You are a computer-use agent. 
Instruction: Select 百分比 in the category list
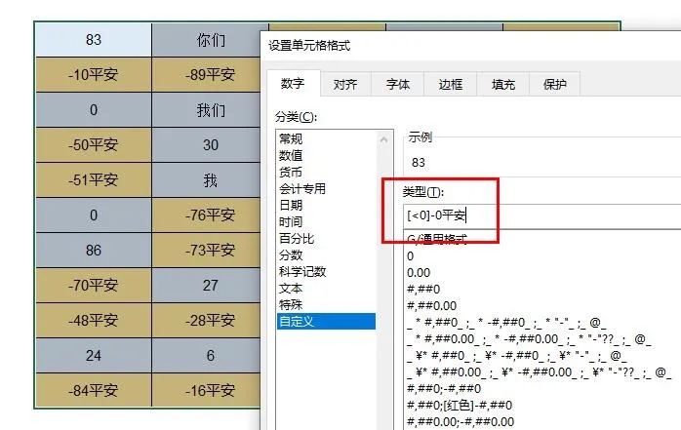(x=297, y=238)
